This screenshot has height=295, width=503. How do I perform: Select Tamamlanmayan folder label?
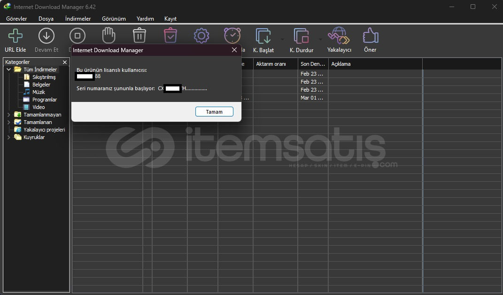(x=42, y=115)
